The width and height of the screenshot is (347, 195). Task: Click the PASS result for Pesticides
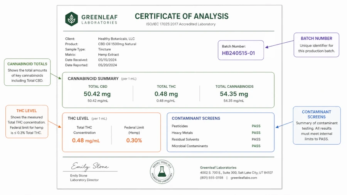tap(256, 126)
